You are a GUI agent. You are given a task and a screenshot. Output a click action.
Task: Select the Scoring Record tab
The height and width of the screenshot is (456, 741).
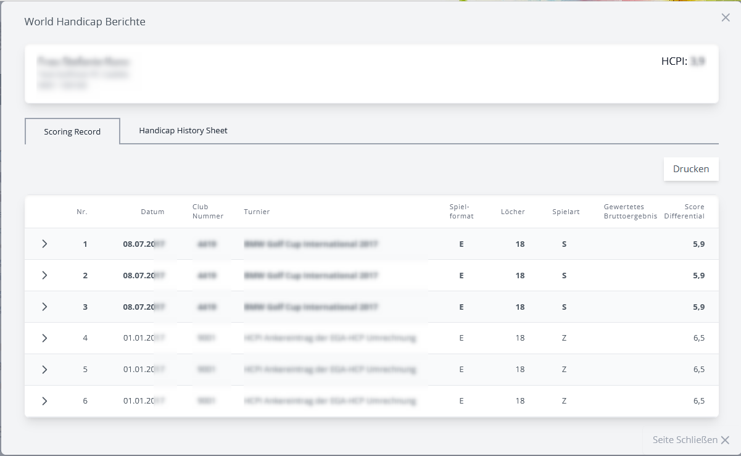(x=72, y=131)
